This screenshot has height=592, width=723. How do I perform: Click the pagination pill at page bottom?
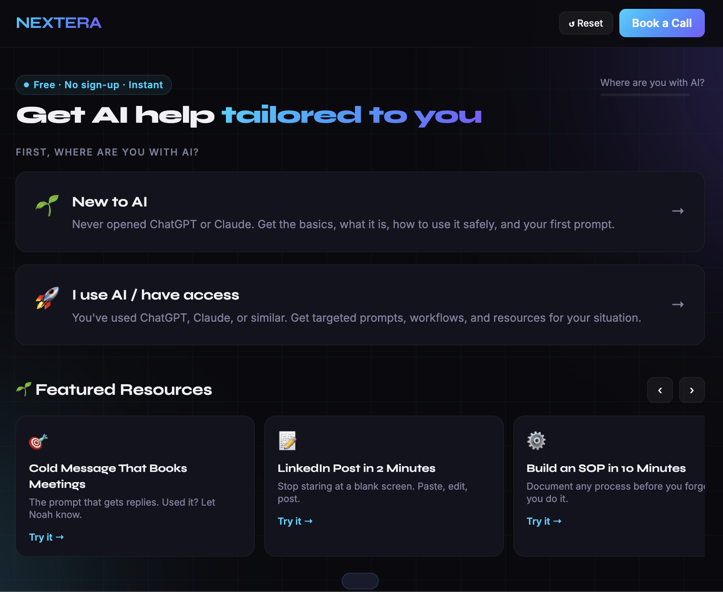pyautogui.click(x=360, y=580)
